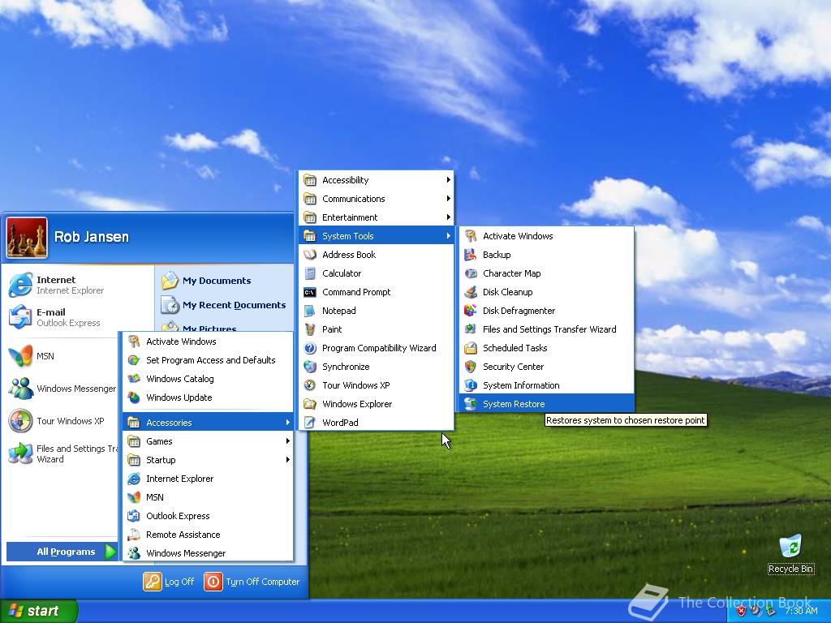Open the Communications folder menu item
This screenshot has width=831, height=623.
[377, 199]
